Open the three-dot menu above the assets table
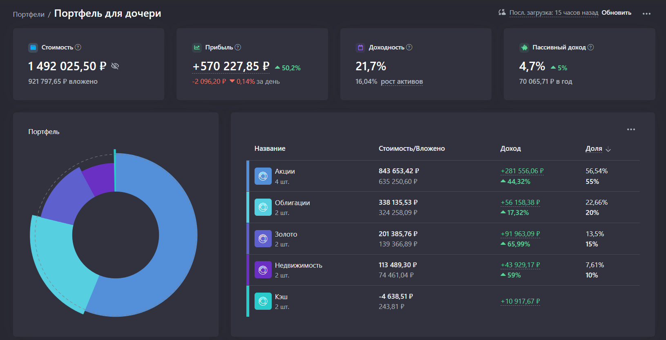 coord(631,130)
